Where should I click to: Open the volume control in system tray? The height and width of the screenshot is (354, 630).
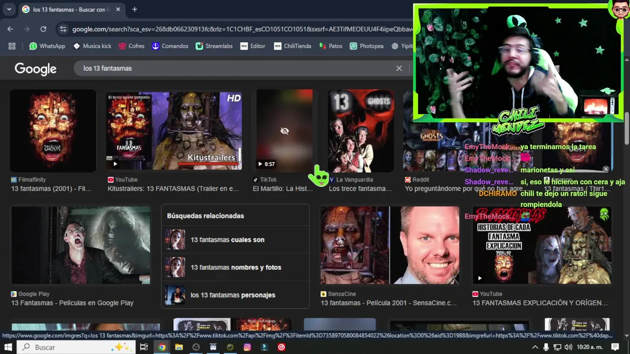pos(568,347)
